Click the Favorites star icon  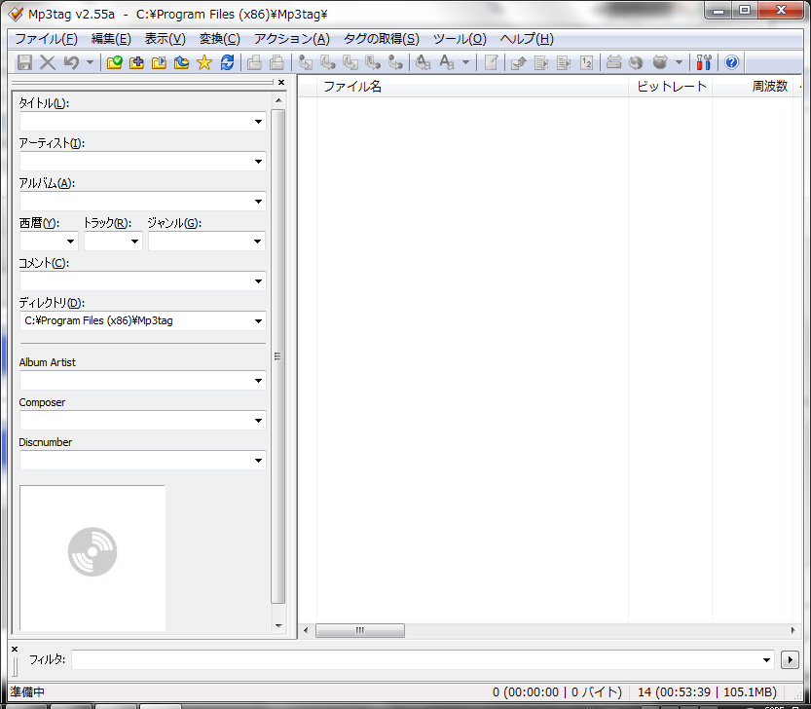click(x=204, y=62)
